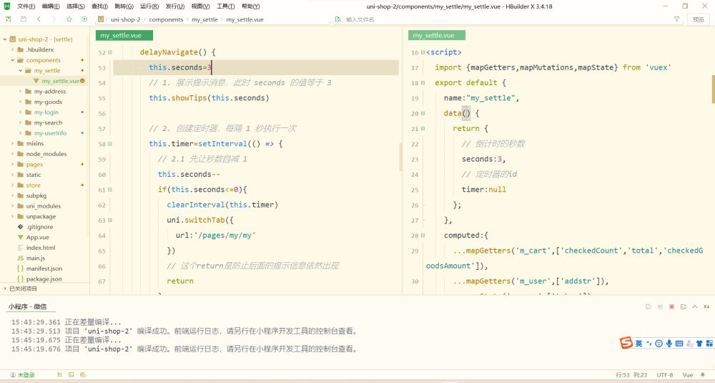Select left editor my_settle.vue tab
715x383 pixels.
coord(124,36)
